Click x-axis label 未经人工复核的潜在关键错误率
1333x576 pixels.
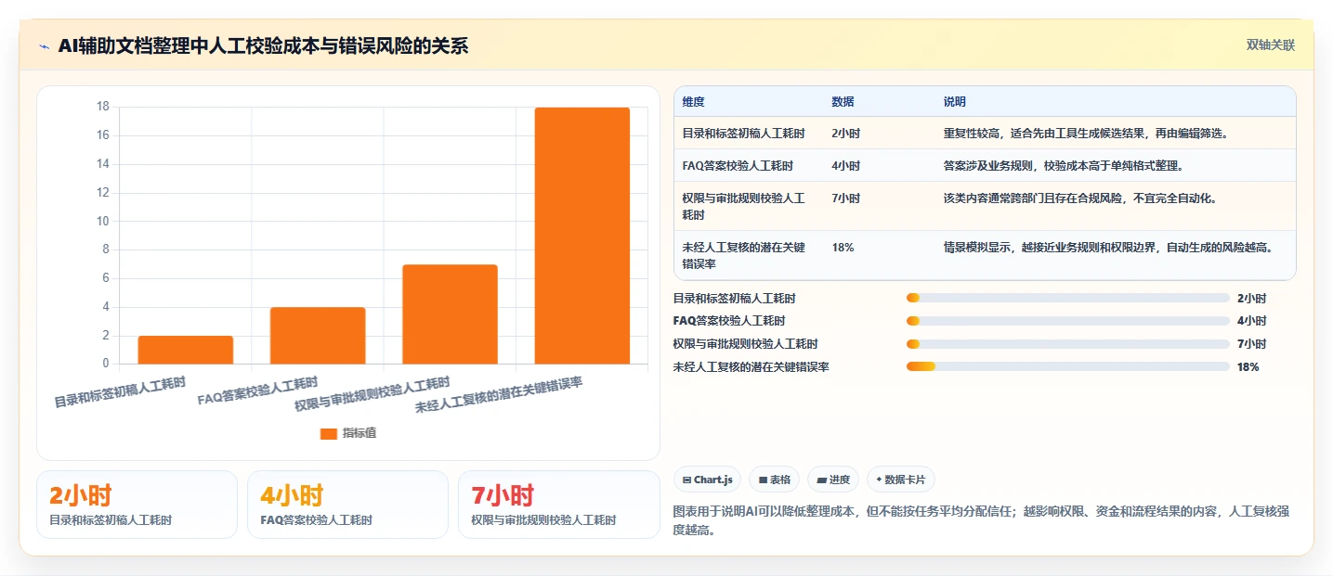[x=499, y=395]
